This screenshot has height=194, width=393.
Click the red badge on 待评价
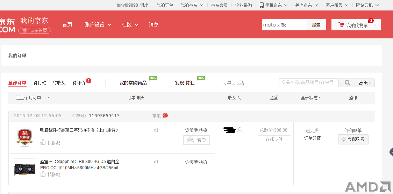[x=88, y=81]
